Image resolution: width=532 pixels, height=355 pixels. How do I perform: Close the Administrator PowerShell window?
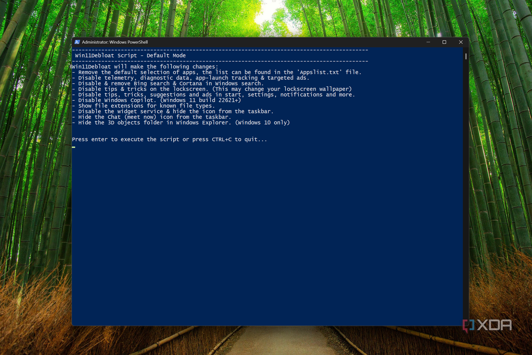(461, 42)
